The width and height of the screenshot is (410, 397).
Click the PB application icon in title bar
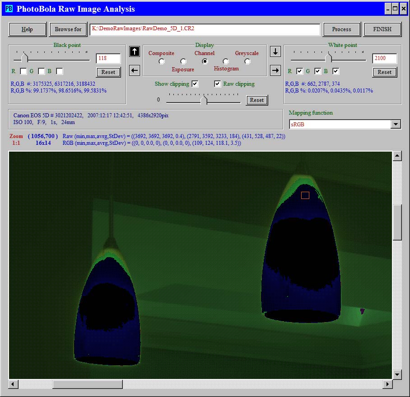(9, 9)
